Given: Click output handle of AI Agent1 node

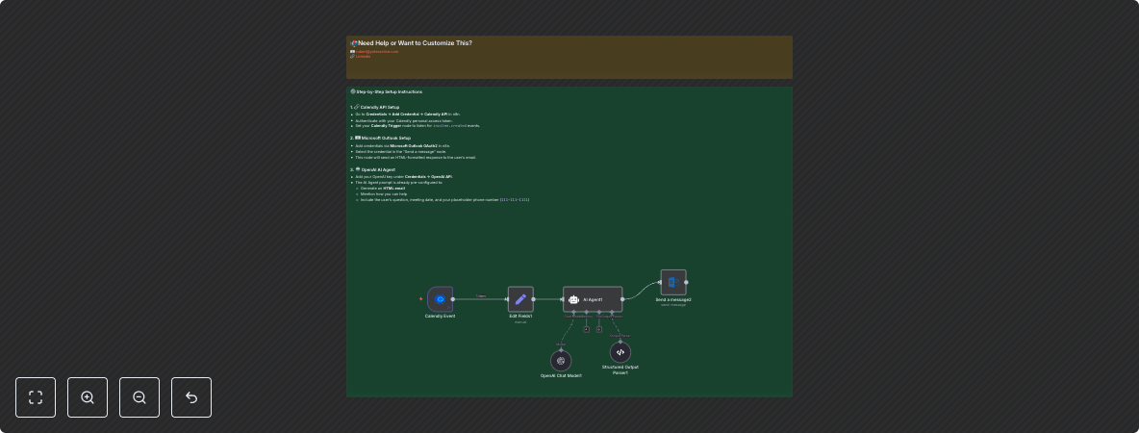Looking at the screenshot, I should click(622, 299).
